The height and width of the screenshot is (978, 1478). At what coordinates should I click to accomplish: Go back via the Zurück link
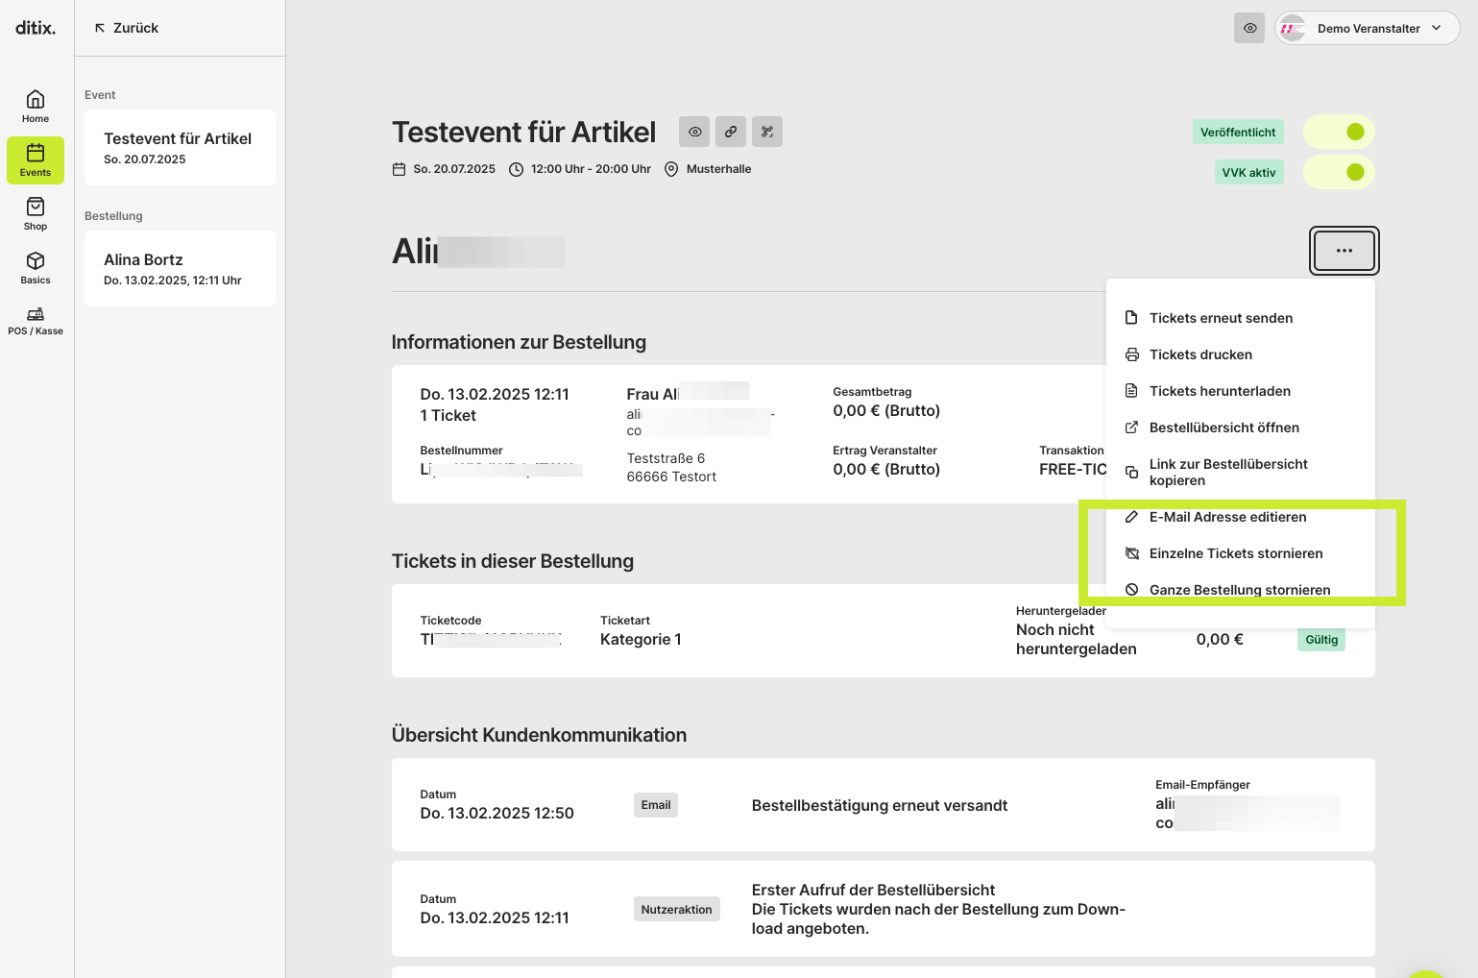(x=126, y=28)
